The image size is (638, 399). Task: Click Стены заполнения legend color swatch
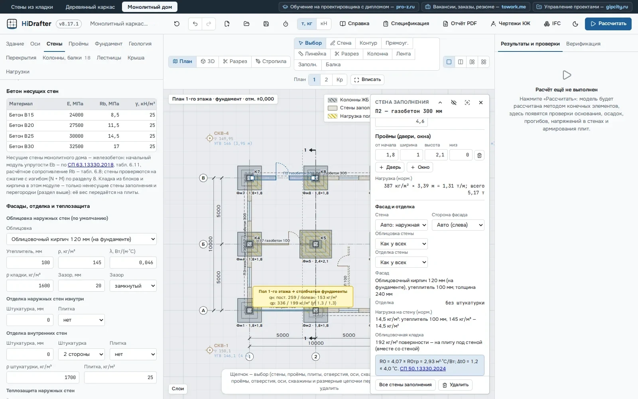pyautogui.click(x=333, y=108)
